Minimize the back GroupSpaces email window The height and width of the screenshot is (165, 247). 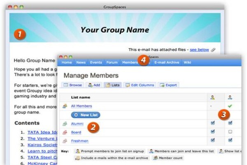click(16, 7)
